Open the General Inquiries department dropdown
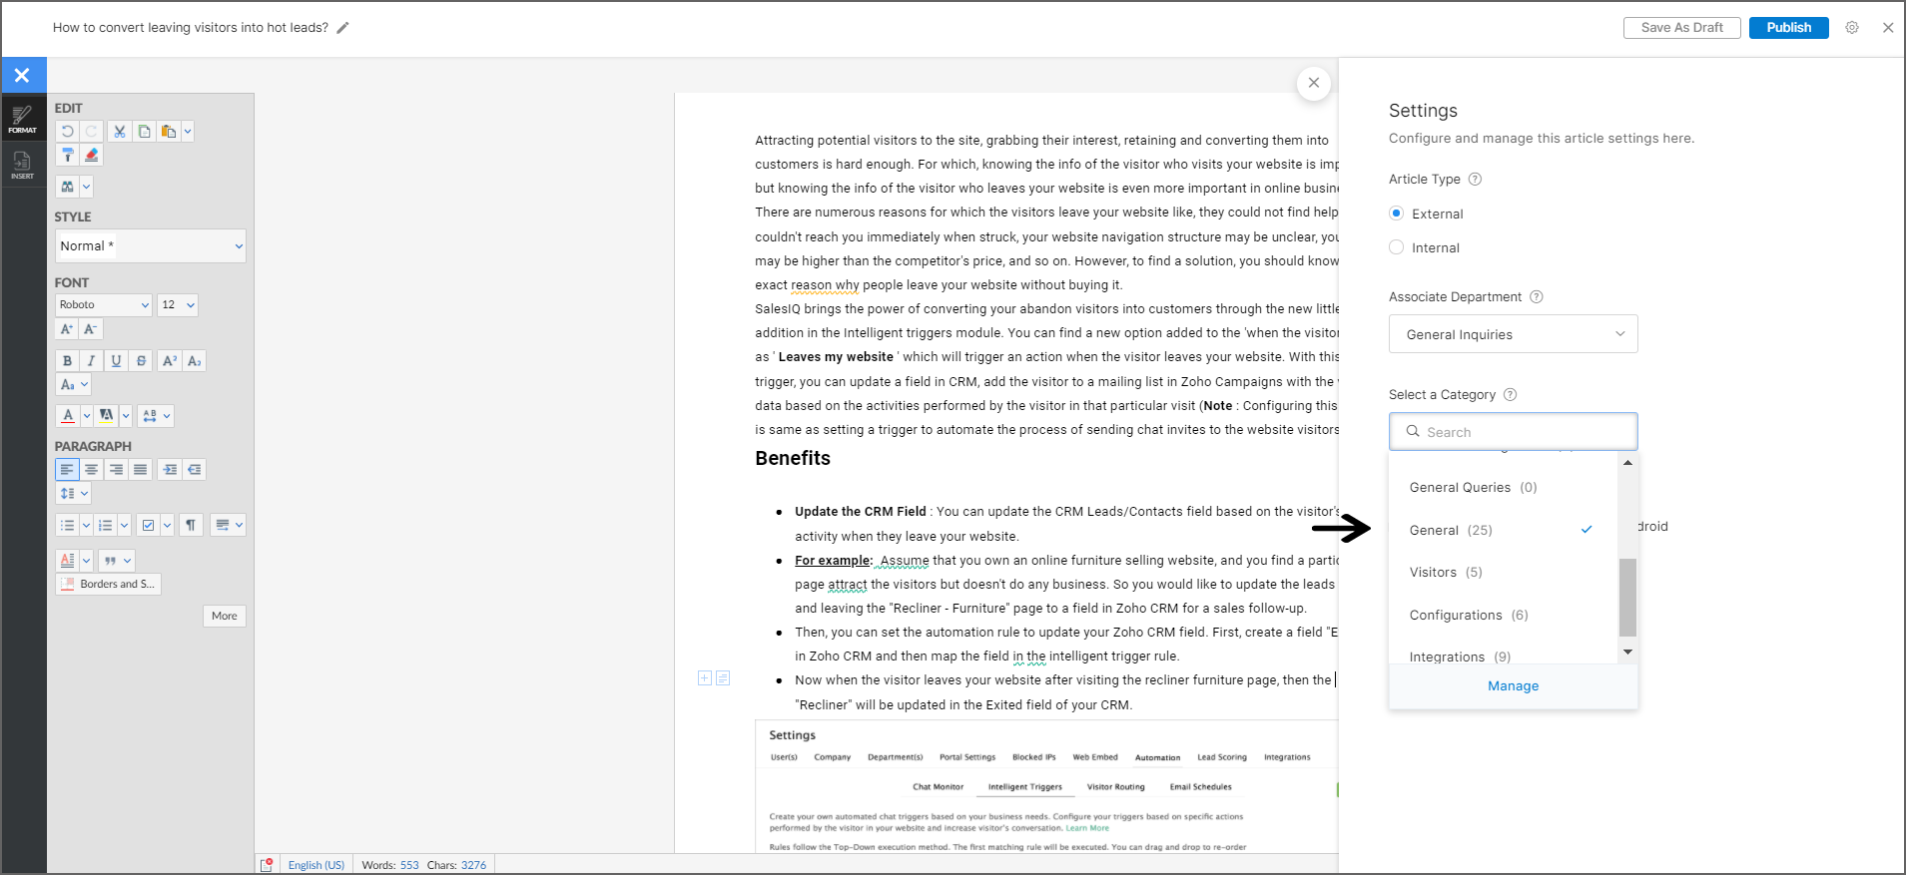The height and width of the screenshot is (875, 1906). click(x=1514, y=334)
